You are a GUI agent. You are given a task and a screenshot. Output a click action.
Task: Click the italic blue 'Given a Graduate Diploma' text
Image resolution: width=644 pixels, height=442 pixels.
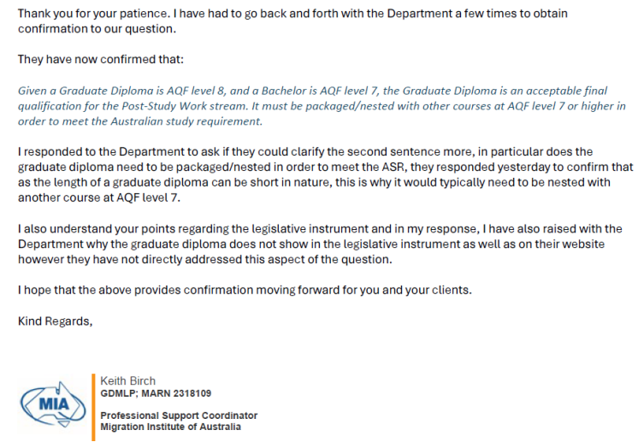[x=92, y=91]
